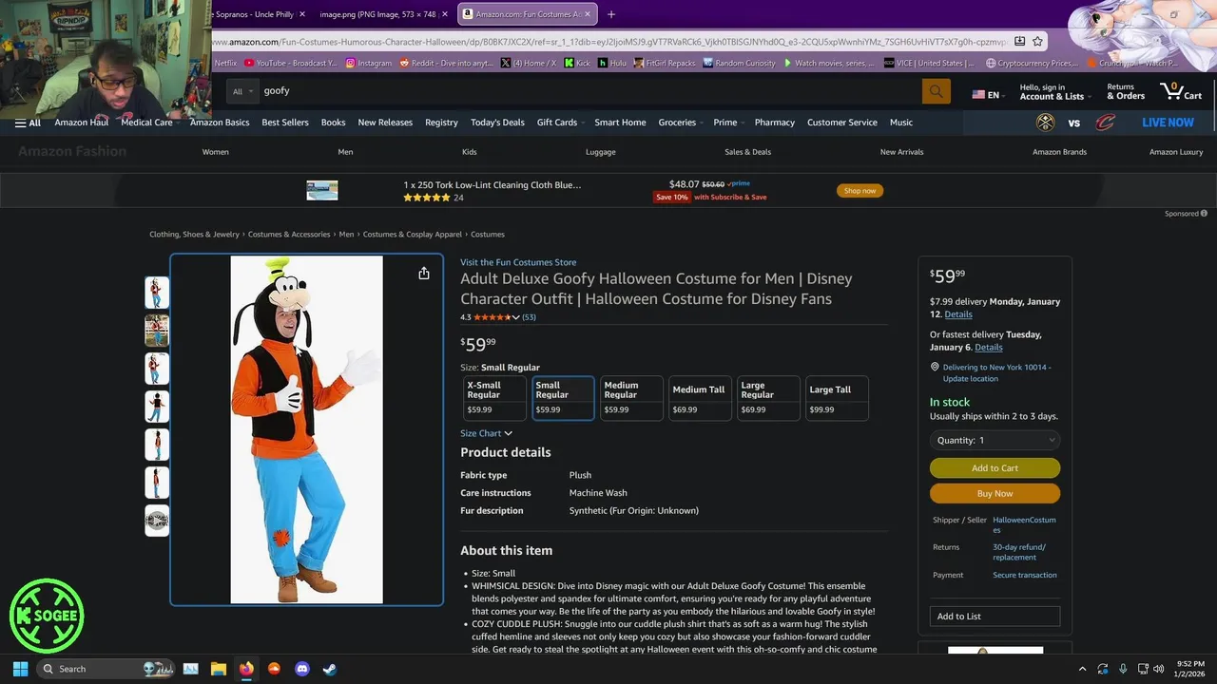Select the first product thumbnail
1217x684 pixels.
[x=157, y=293]
